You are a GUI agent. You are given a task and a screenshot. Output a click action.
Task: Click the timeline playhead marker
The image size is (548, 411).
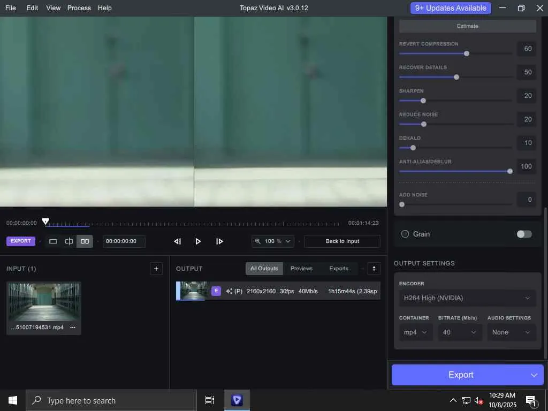(45, 221)
